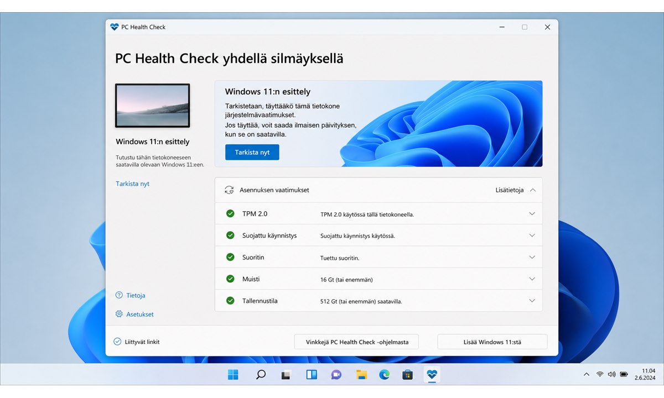
Task: Click the green checkmark next to Muisti
Action: pyautogui.click(x=230, y=279)
